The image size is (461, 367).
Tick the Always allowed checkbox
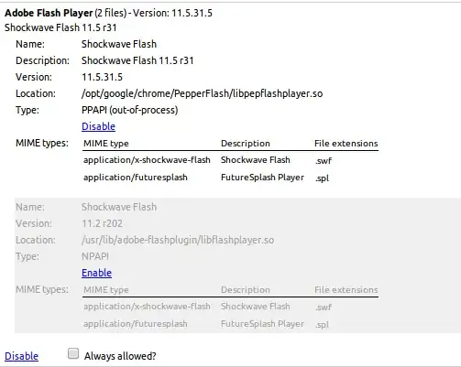pos(73,353)
